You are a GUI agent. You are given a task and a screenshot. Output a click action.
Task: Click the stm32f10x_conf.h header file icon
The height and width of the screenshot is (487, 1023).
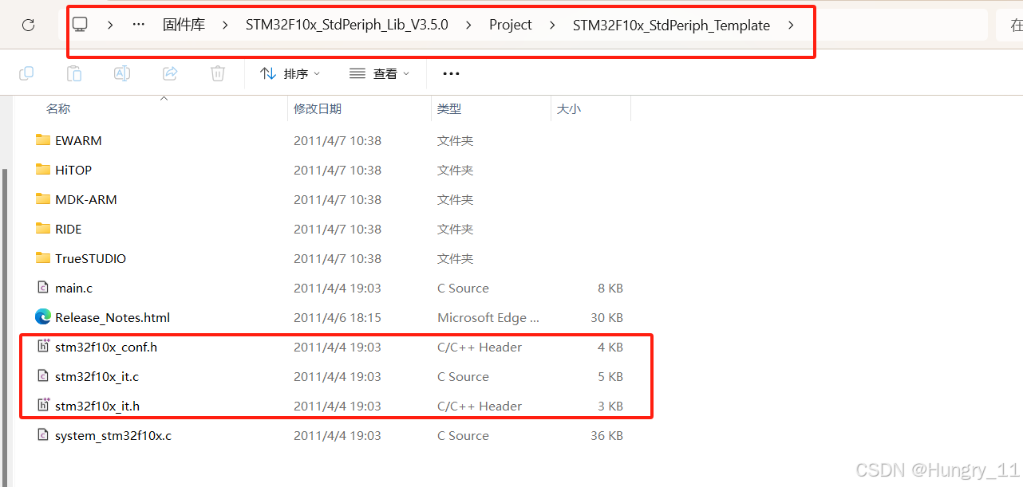(43, 347)
